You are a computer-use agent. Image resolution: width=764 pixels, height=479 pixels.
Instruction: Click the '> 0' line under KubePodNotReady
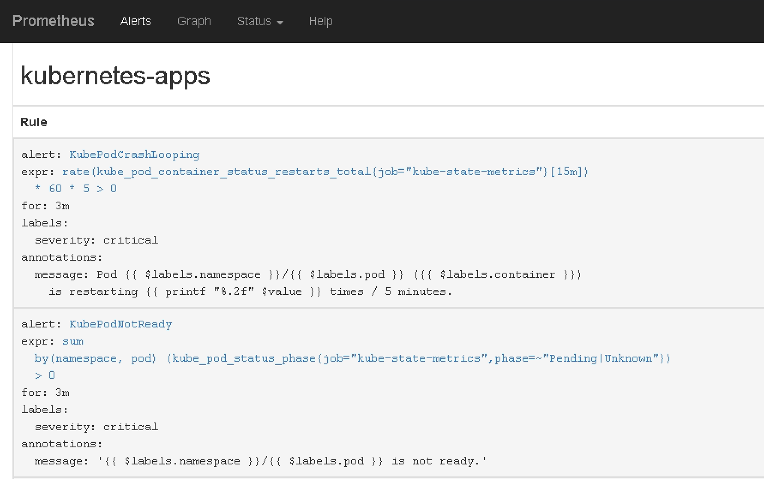pos(45,375)
